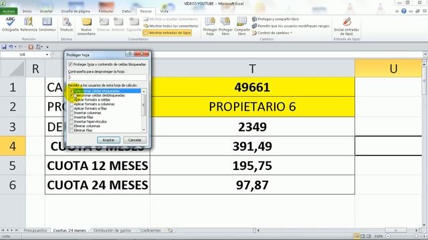Open the Name Box dropdown arrow
This screenshot has width=428, height=240.
(47, 55)
